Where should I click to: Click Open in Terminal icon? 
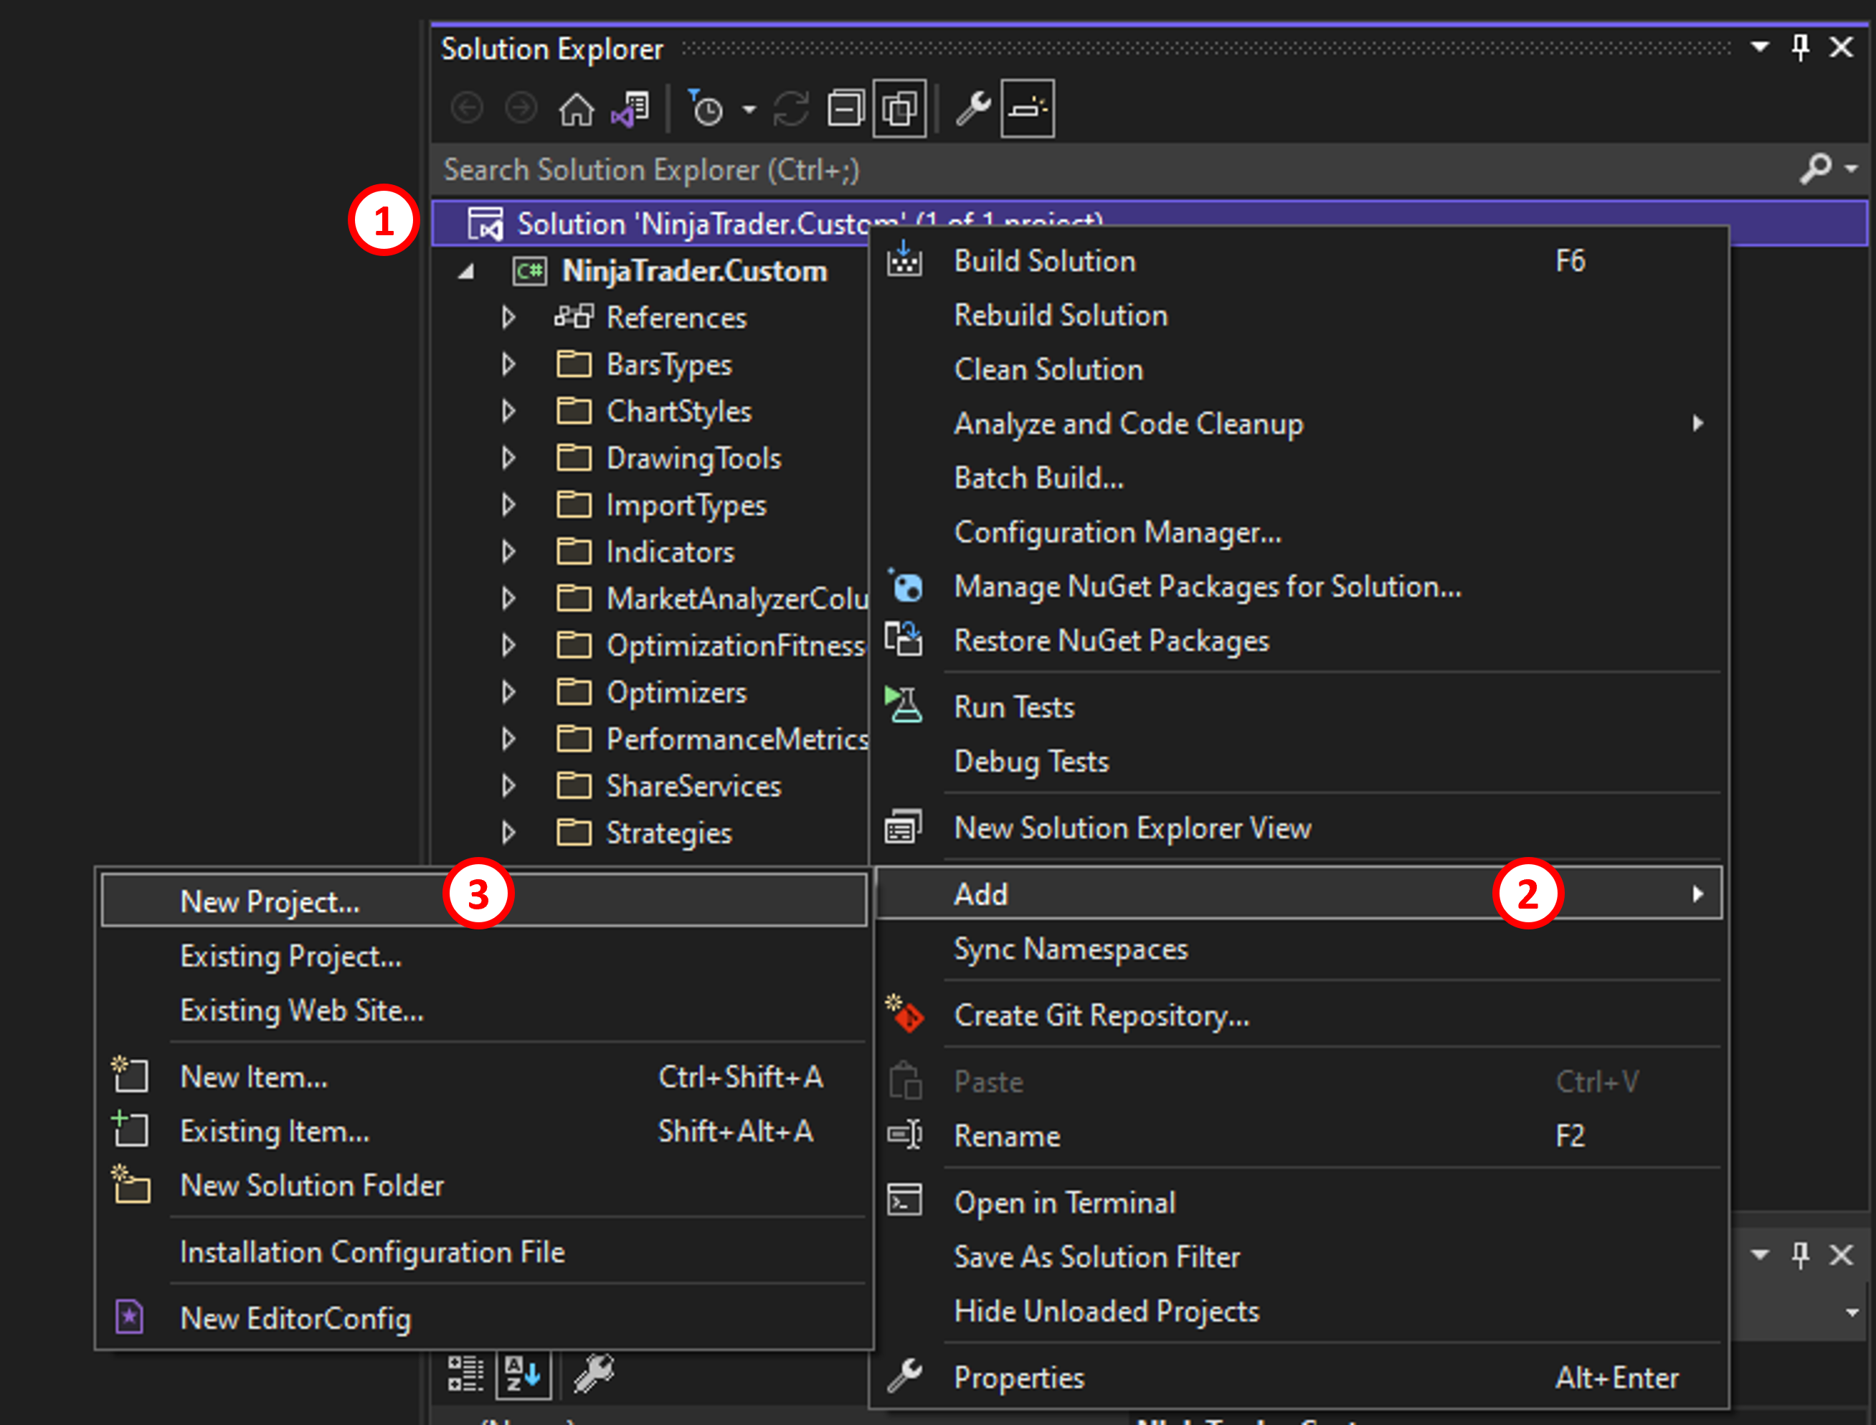[x=904, y=1201]
